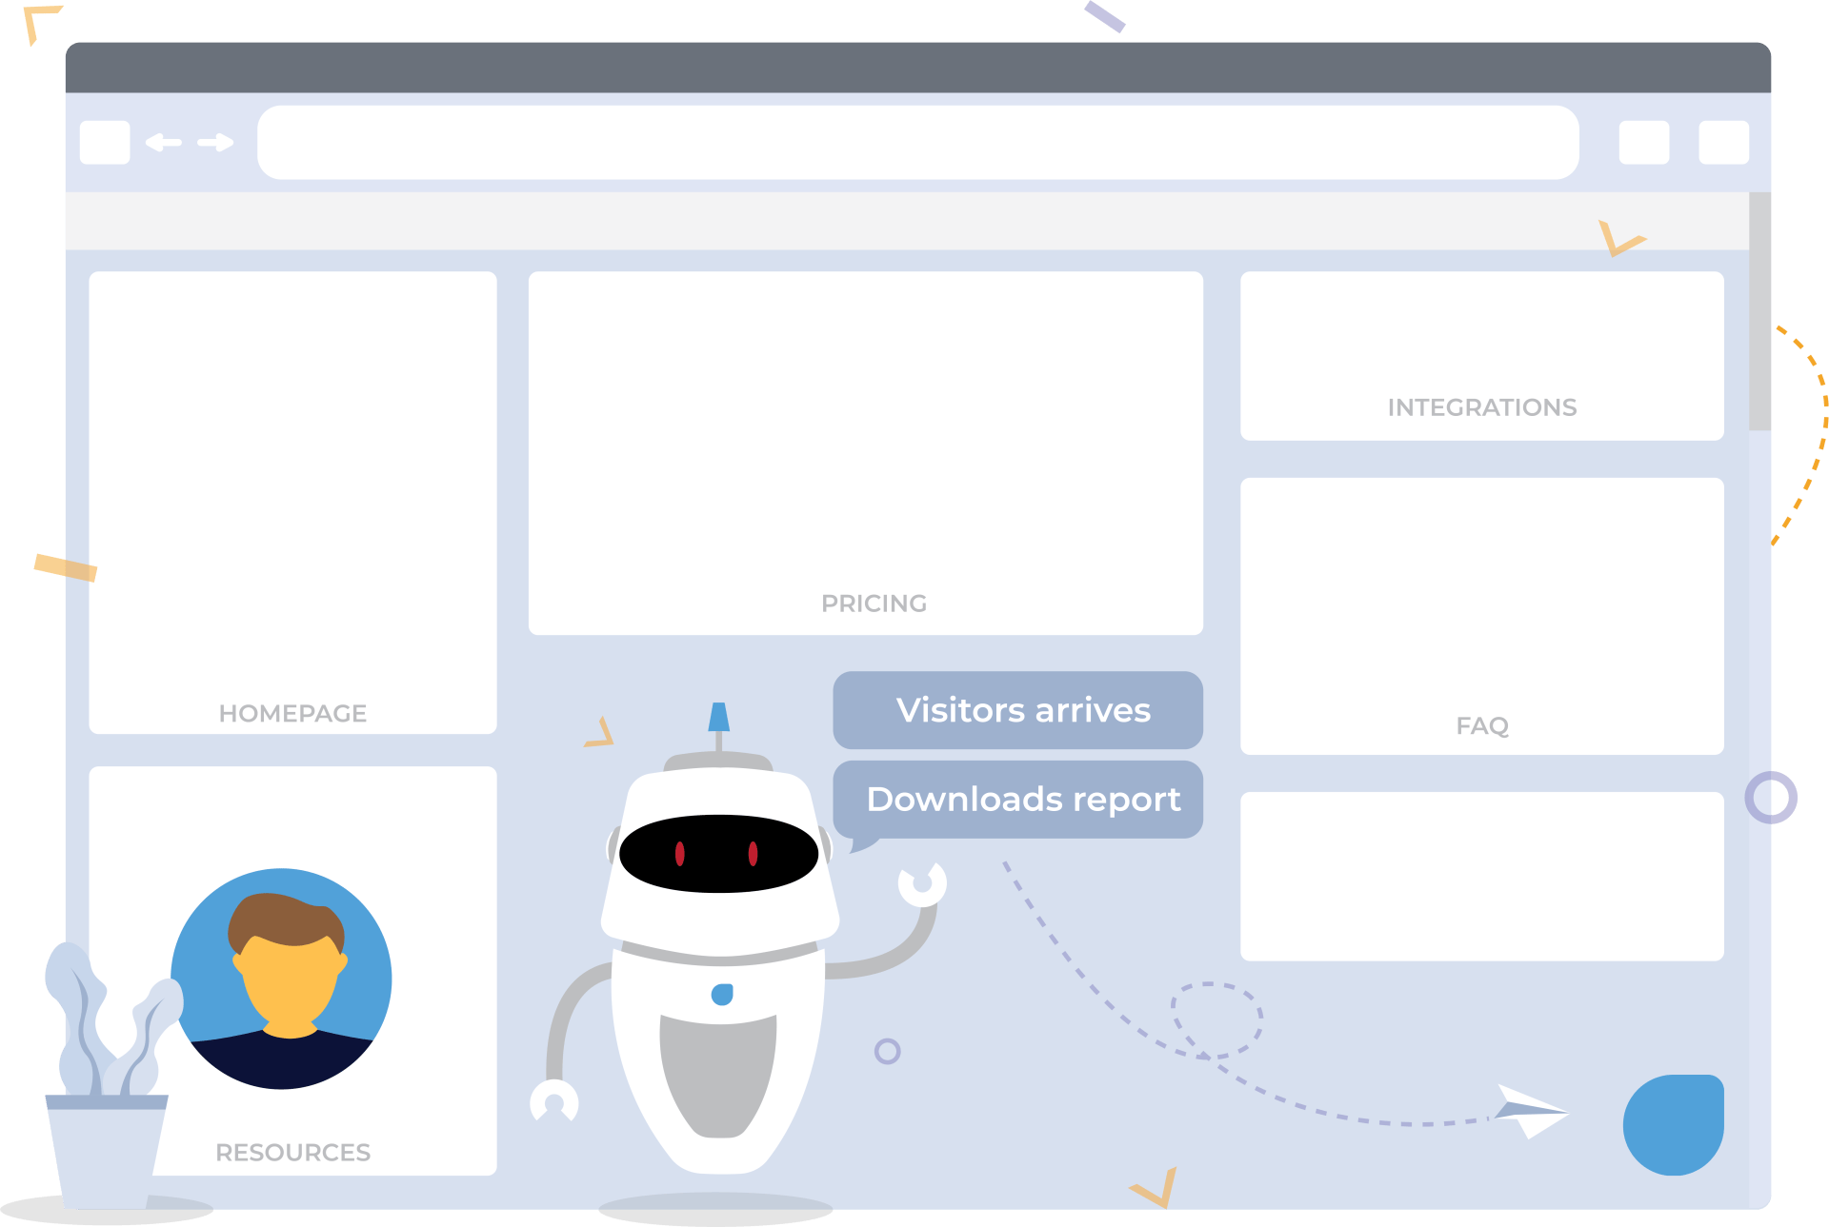Screen dimensions: 1829x1227
Task: Open the blue chat bubble widget
Action: click(x=1673, y=1125)
